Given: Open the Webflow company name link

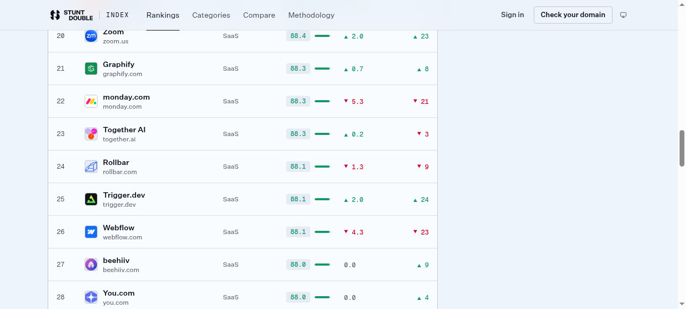Looking at the screenshot, I should click(118, 228).
